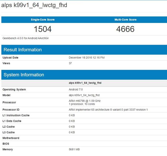Screen dimensions: 167x156
Task: Select the Model value alps k99v1_64_lwctg_fhd
Action: (84, 95)
